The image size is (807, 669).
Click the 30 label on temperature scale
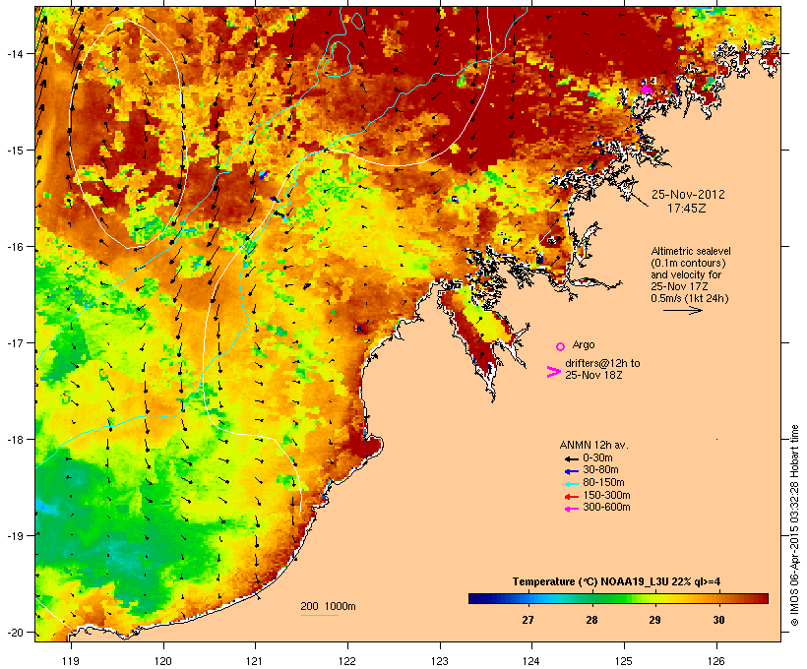coord(718,620)
